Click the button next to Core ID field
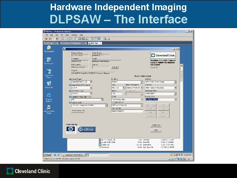 pyautogui.click(x=115, y=67)
